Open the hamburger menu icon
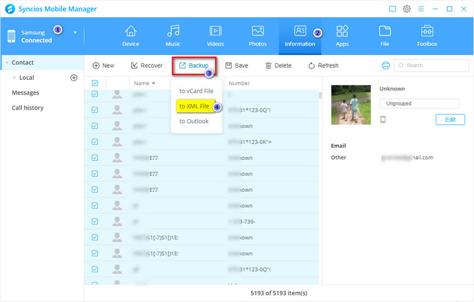This screenshot has width=474, height=302. click(421, 9)
